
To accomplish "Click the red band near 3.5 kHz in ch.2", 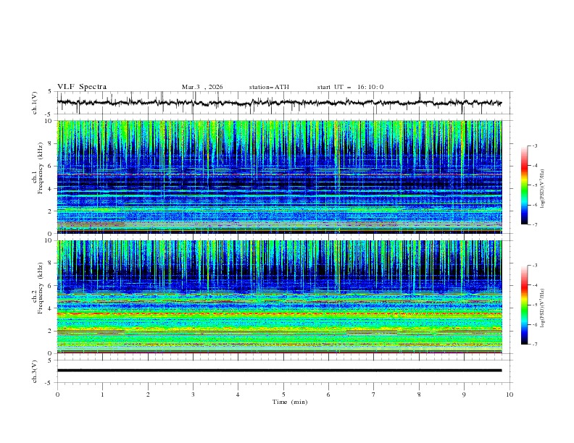I will pos(279,313).
